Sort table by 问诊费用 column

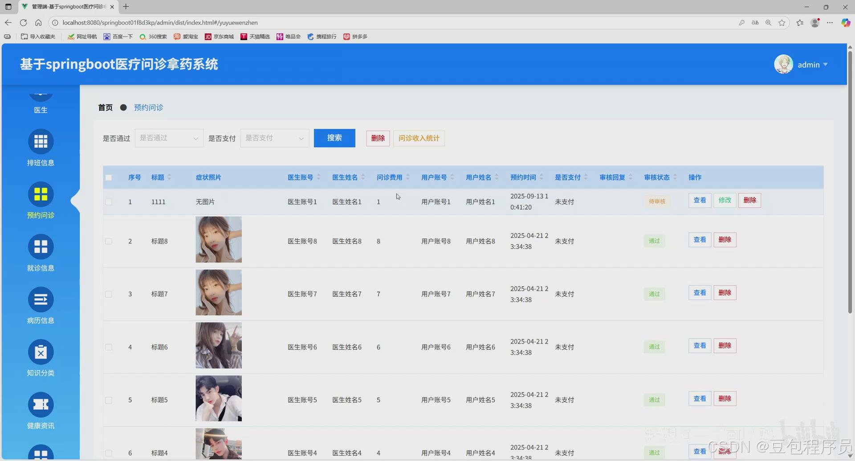tap(407, 177)
